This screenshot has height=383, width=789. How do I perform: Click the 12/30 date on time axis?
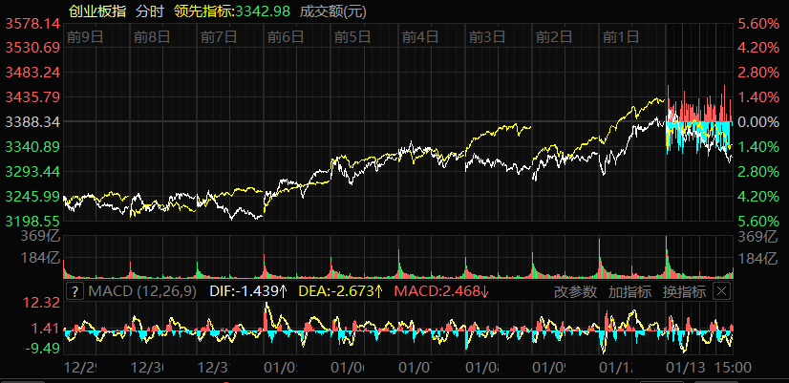[148, 365]
